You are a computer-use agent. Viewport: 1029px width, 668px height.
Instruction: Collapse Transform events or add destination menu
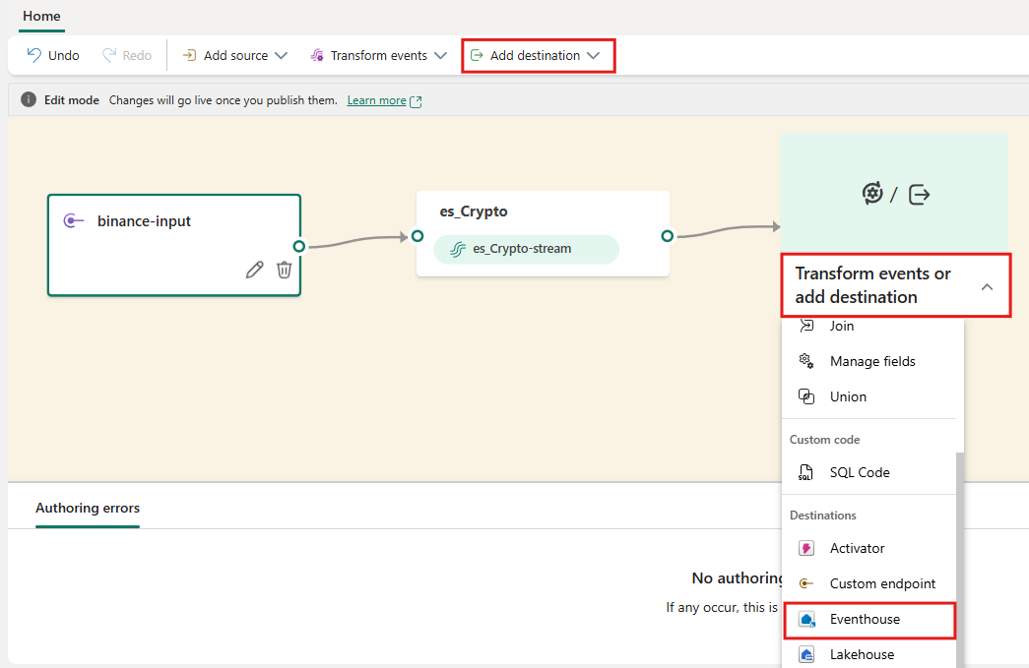pyautogui.click(x=987, y=286)
